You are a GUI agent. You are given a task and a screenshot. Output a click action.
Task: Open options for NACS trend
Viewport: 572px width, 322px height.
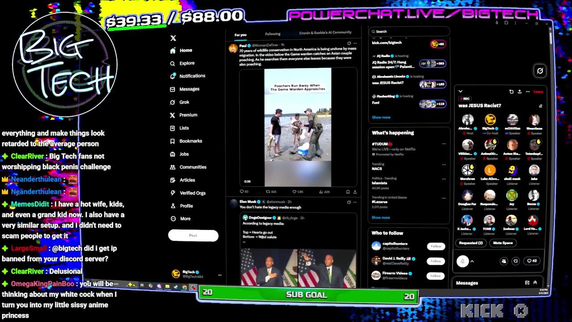[444, 165]
